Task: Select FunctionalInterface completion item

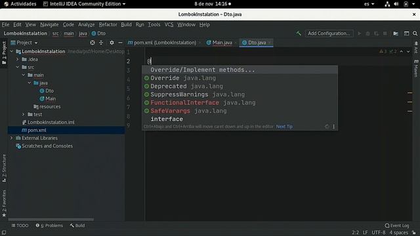Action: point(240,103)
